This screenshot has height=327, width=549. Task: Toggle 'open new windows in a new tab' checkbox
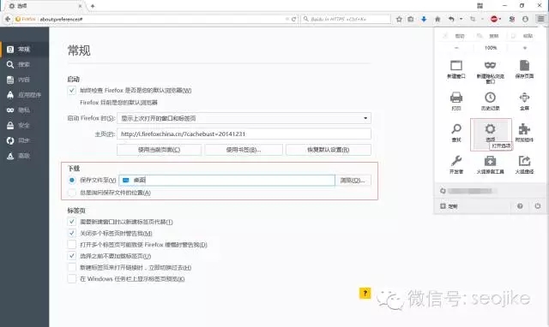(x=71, y=222)
